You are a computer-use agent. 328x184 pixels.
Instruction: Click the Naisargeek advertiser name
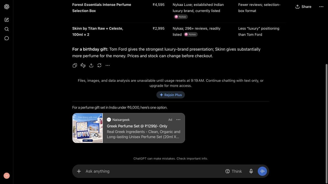121,120
